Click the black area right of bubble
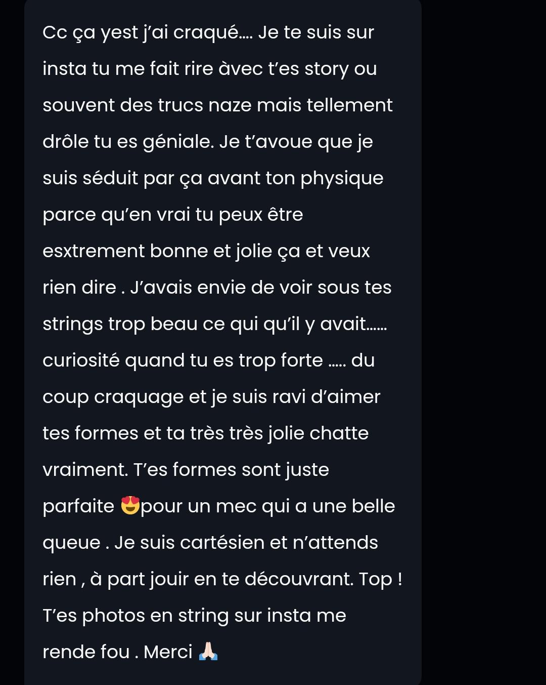 [484, 342]
